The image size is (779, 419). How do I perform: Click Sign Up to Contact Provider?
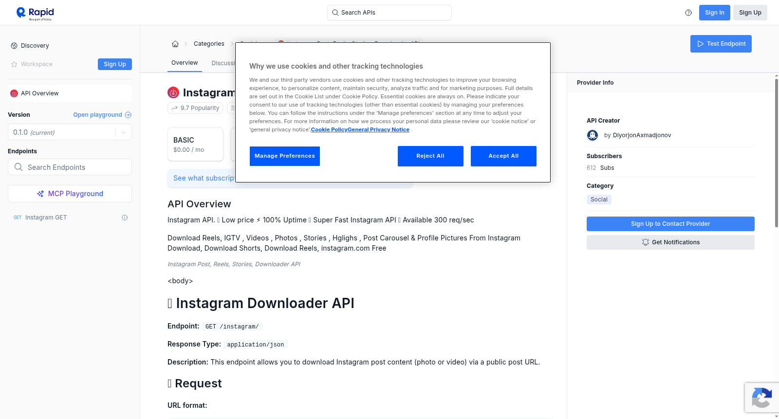coord(670,224)
